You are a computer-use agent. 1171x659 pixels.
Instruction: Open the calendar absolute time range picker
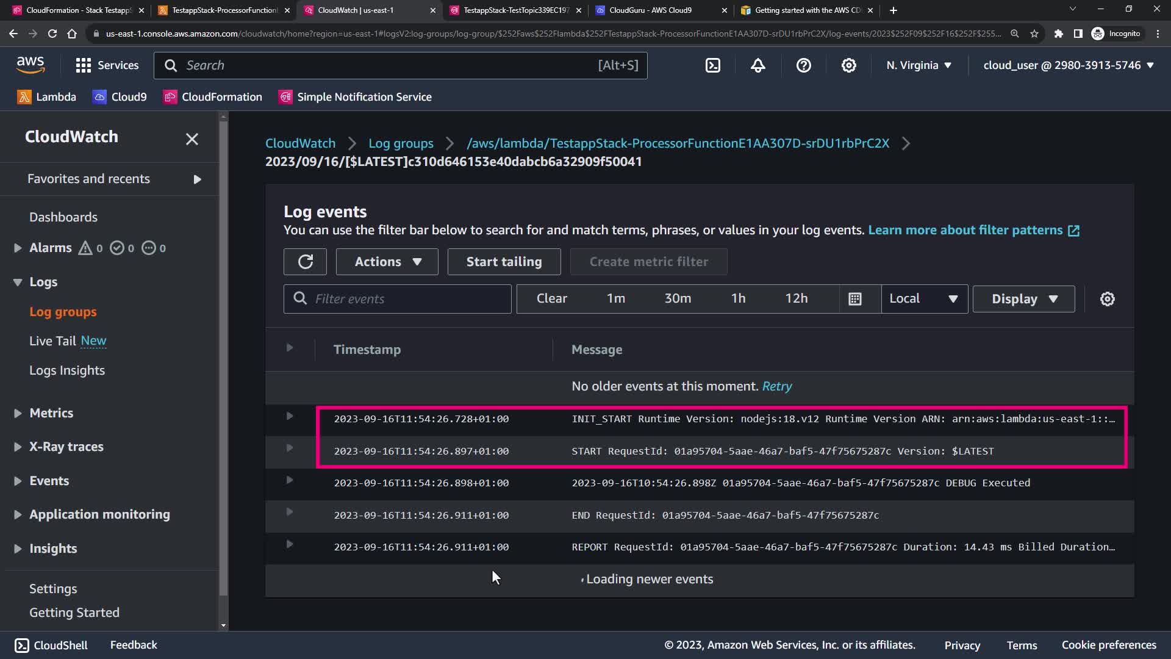855,299
